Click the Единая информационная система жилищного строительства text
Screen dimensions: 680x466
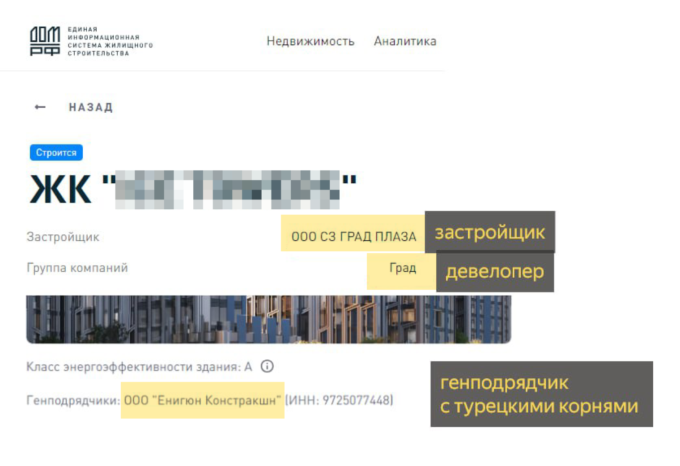tap(110, 41)
